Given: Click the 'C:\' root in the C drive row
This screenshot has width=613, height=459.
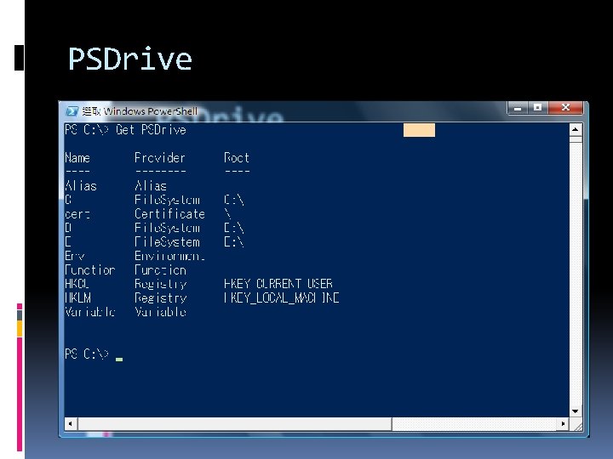Looking at the screenshot, I should (x=234, y=200).
